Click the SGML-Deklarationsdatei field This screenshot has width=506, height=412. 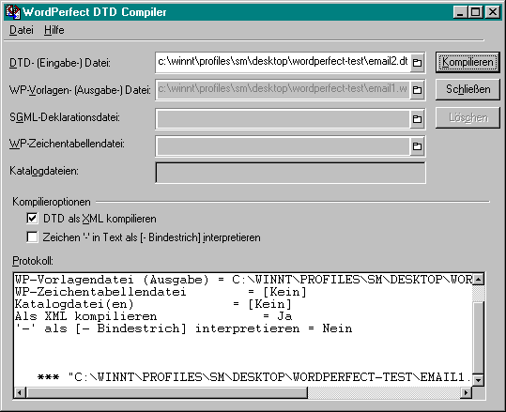click(284, 119)
